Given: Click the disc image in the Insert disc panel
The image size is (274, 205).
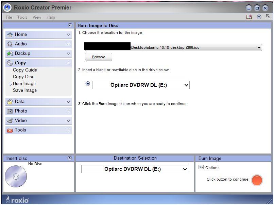Looking at the screenshot, I should click(16, 177).
